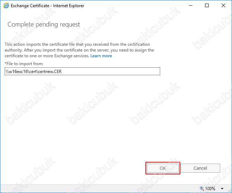Screen dimensions: 232x193
Task: Click the 100% zoom level text
Action: coord(210,189)
